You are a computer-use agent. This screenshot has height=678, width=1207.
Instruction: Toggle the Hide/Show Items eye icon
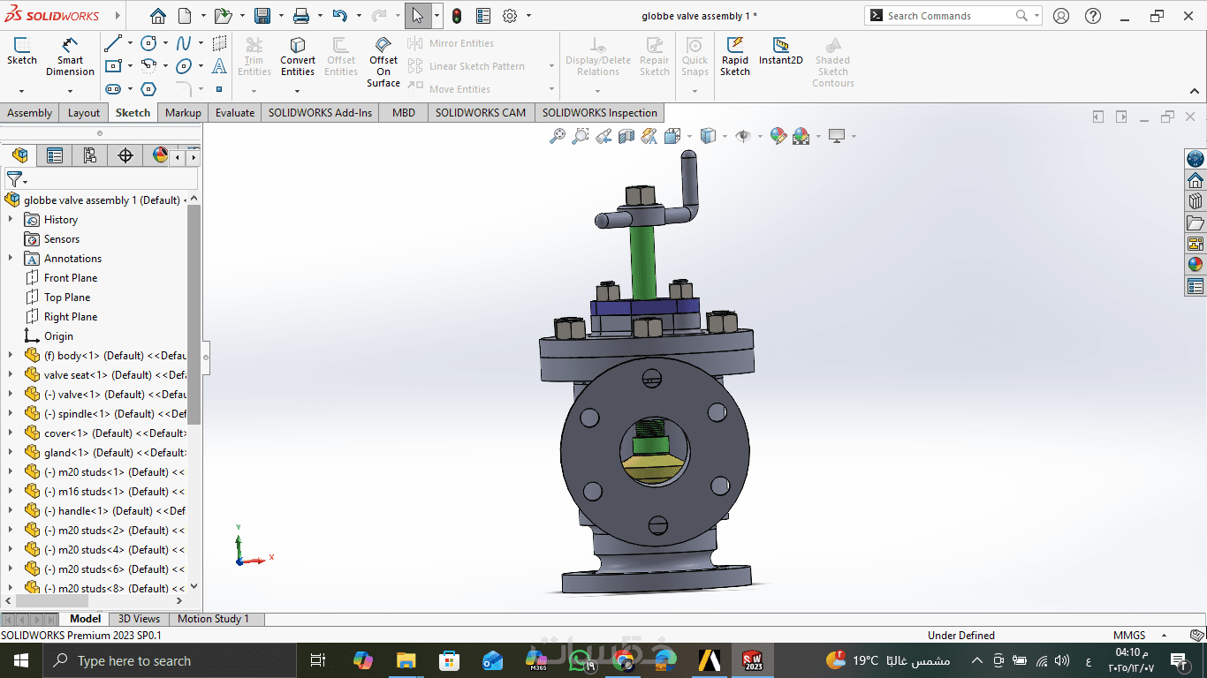(x=743, y=136)
